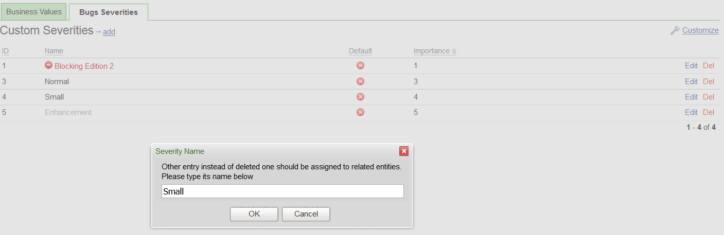Select the Bugs Severities tab

pyautogui.click(x=109, y=12)
